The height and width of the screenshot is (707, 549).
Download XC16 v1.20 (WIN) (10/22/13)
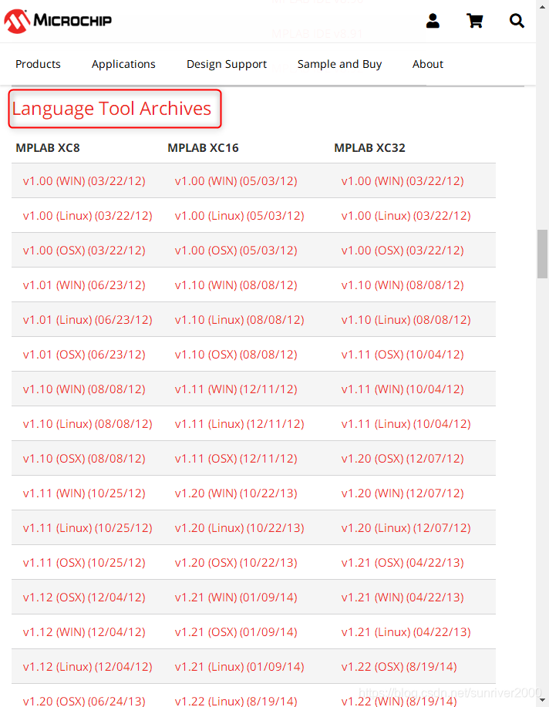point(236,493)
